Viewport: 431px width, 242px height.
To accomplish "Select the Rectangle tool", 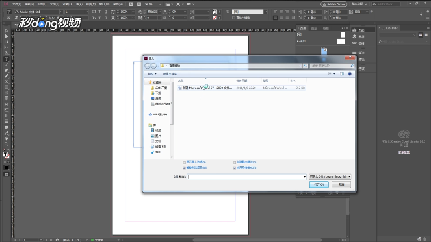I will click(x=6, y=87).
